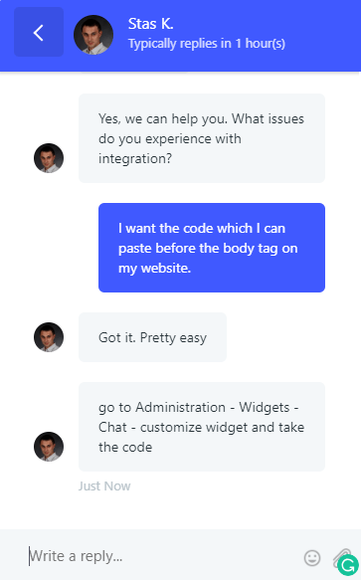Open the emoji picker smiley icon
This screenshot has height=580, width=361.
(x=312, y=558)
